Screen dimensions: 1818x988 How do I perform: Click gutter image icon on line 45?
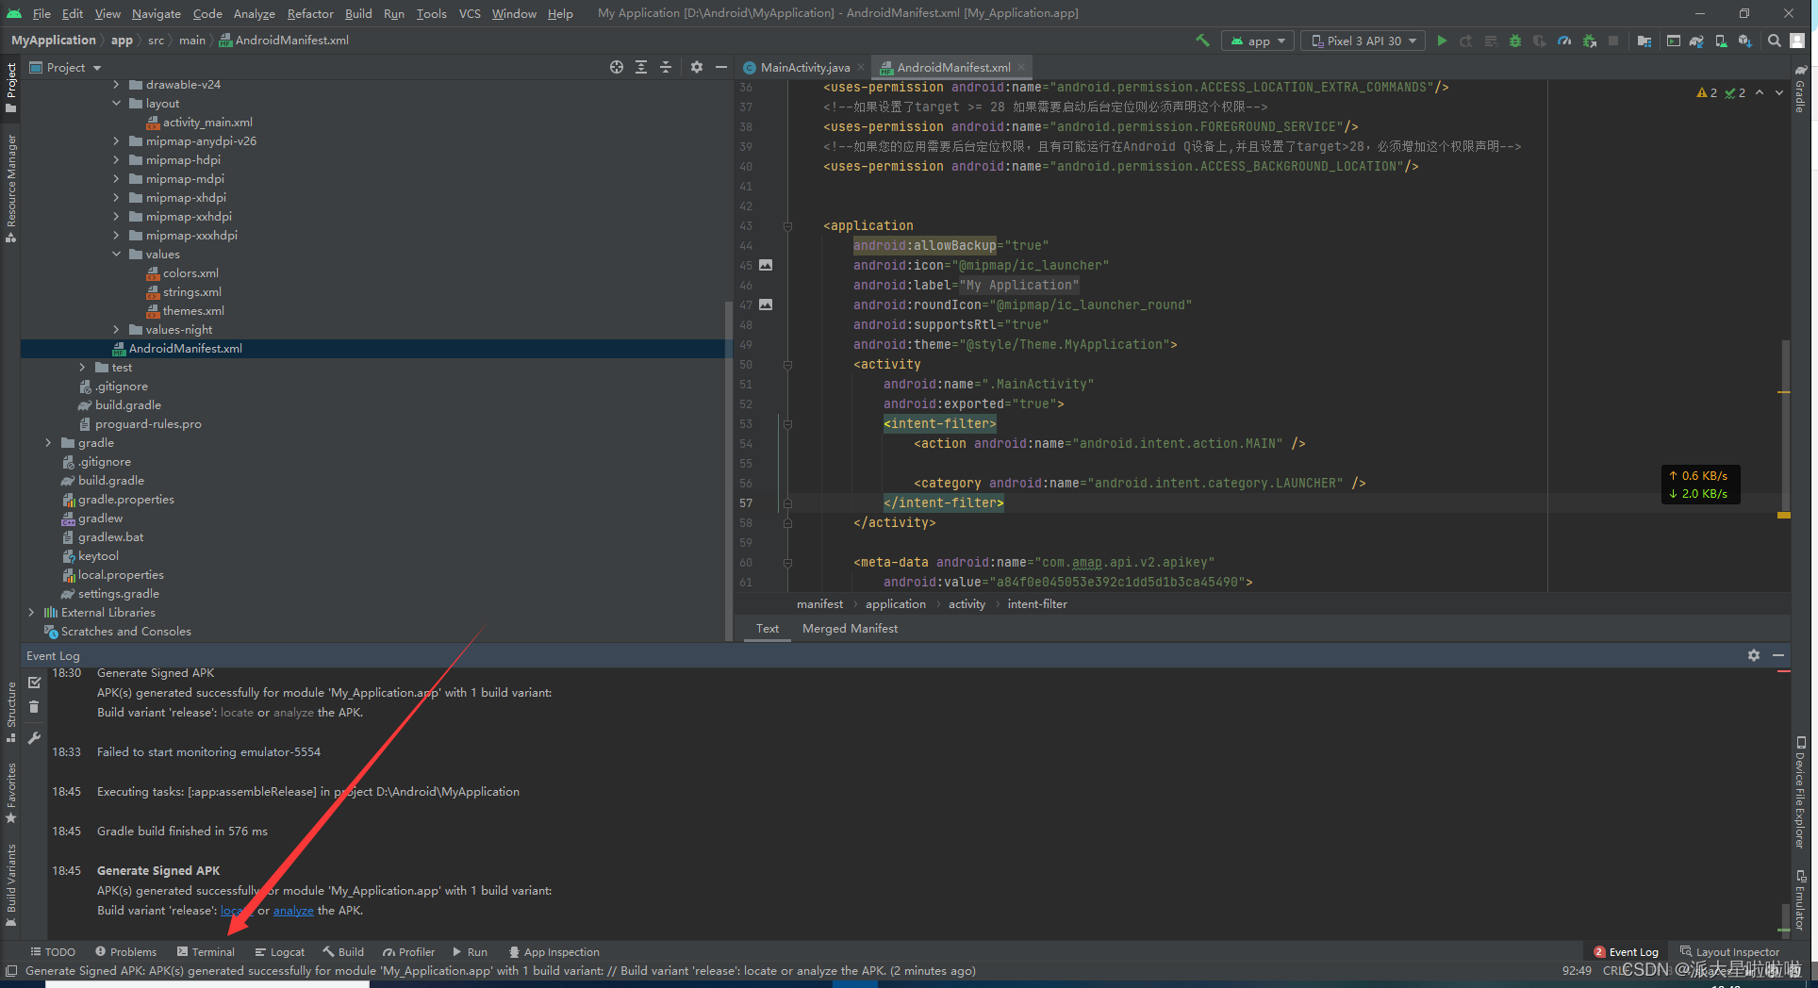point(766,265)
